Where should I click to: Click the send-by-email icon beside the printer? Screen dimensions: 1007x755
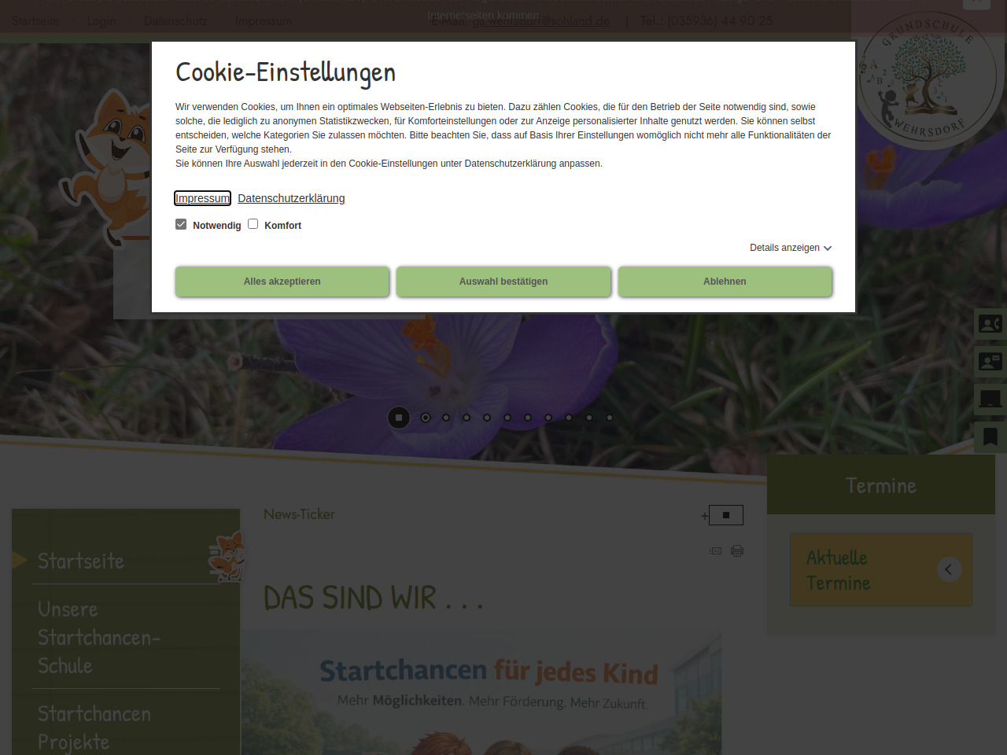coord(715,551)
